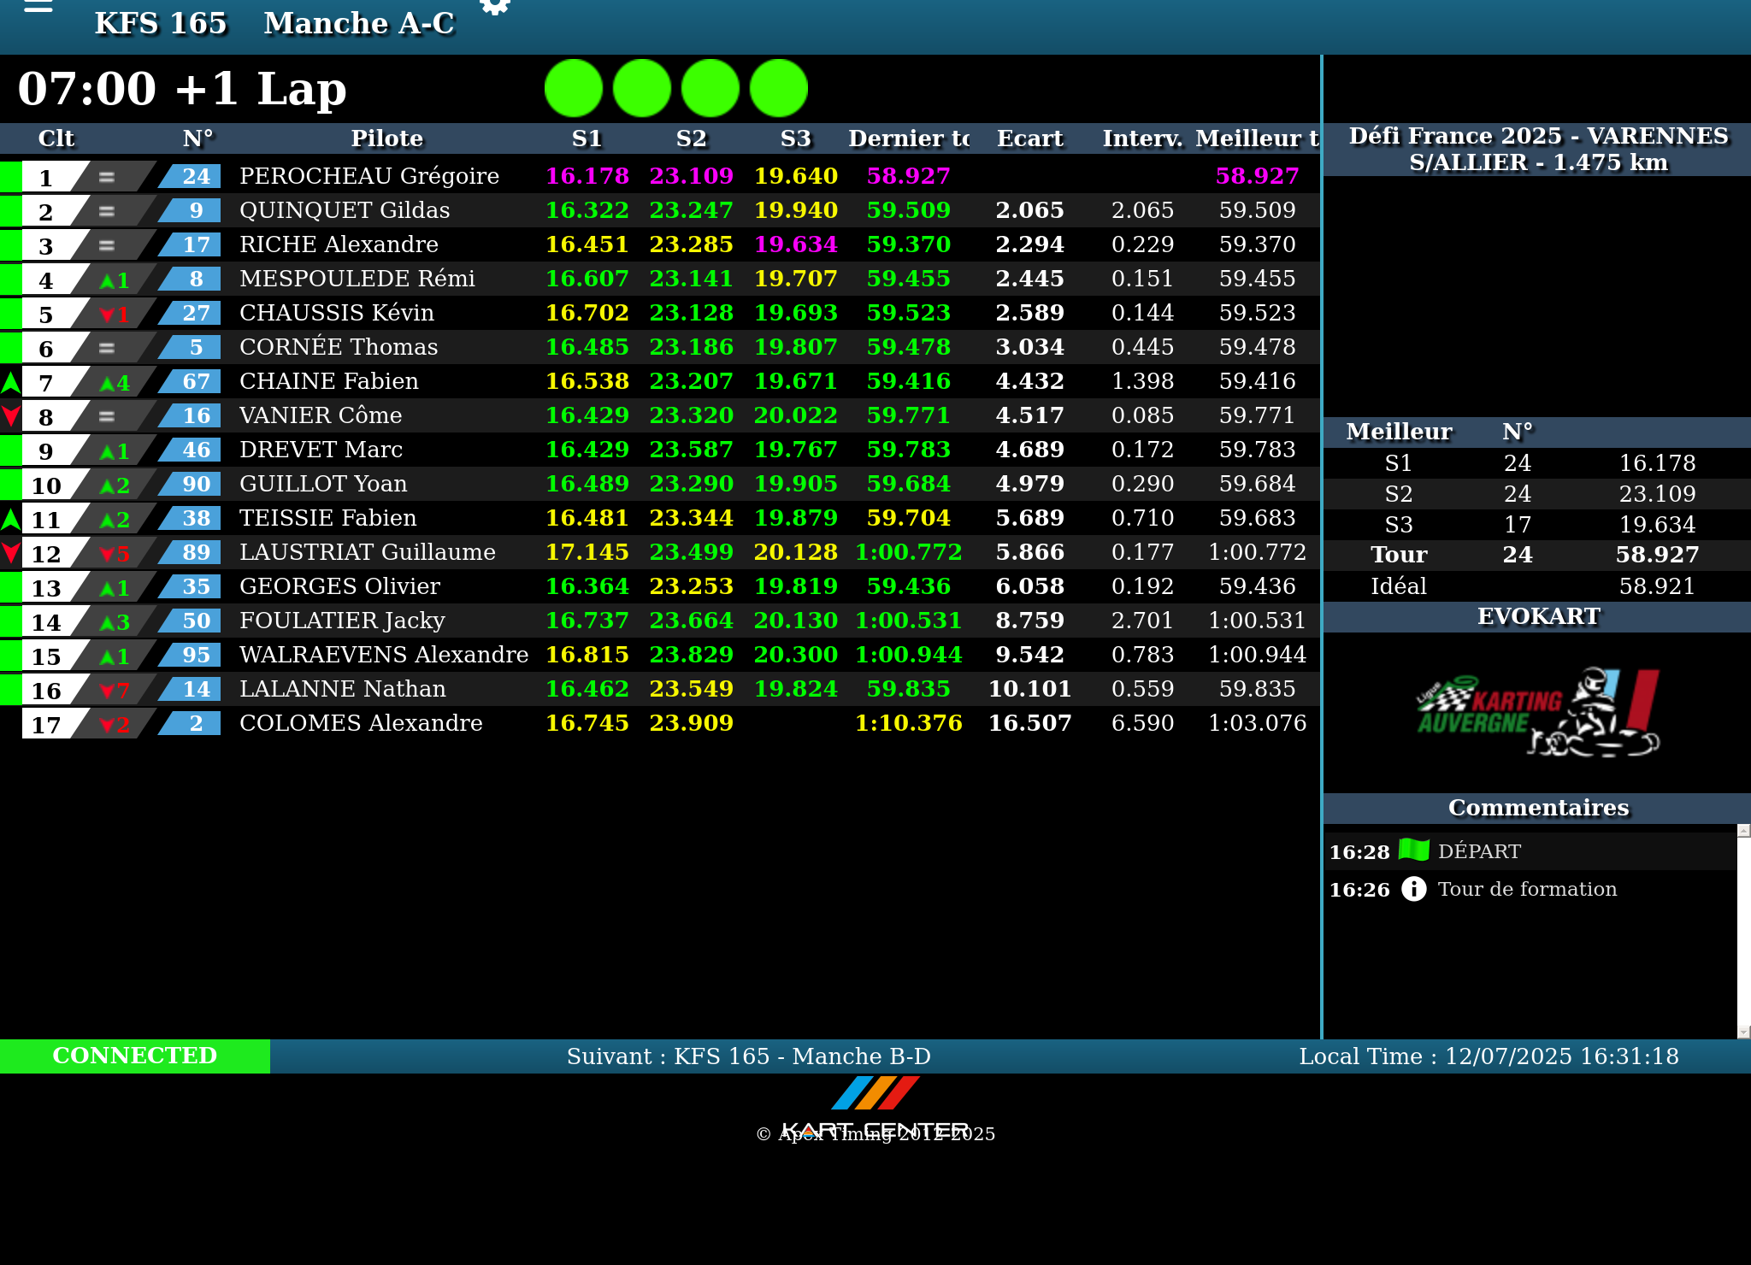This screenshot has height=1265, width=1751.
Task: Open the settings gear icon
Action: (495, 7)
